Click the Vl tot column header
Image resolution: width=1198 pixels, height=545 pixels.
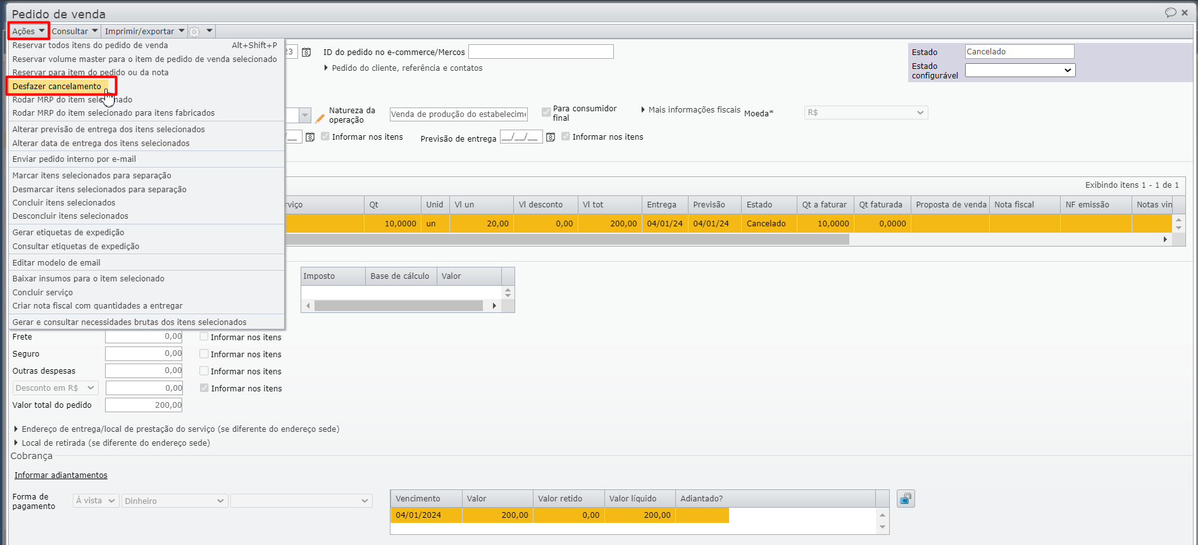point(609,205)
